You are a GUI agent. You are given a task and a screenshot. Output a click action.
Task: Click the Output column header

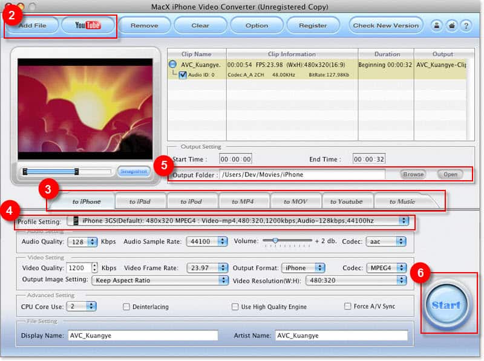[x=443, y=54]
